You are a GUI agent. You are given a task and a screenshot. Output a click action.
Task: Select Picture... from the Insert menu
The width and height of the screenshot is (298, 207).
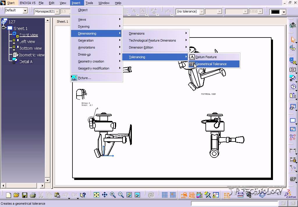97,78
